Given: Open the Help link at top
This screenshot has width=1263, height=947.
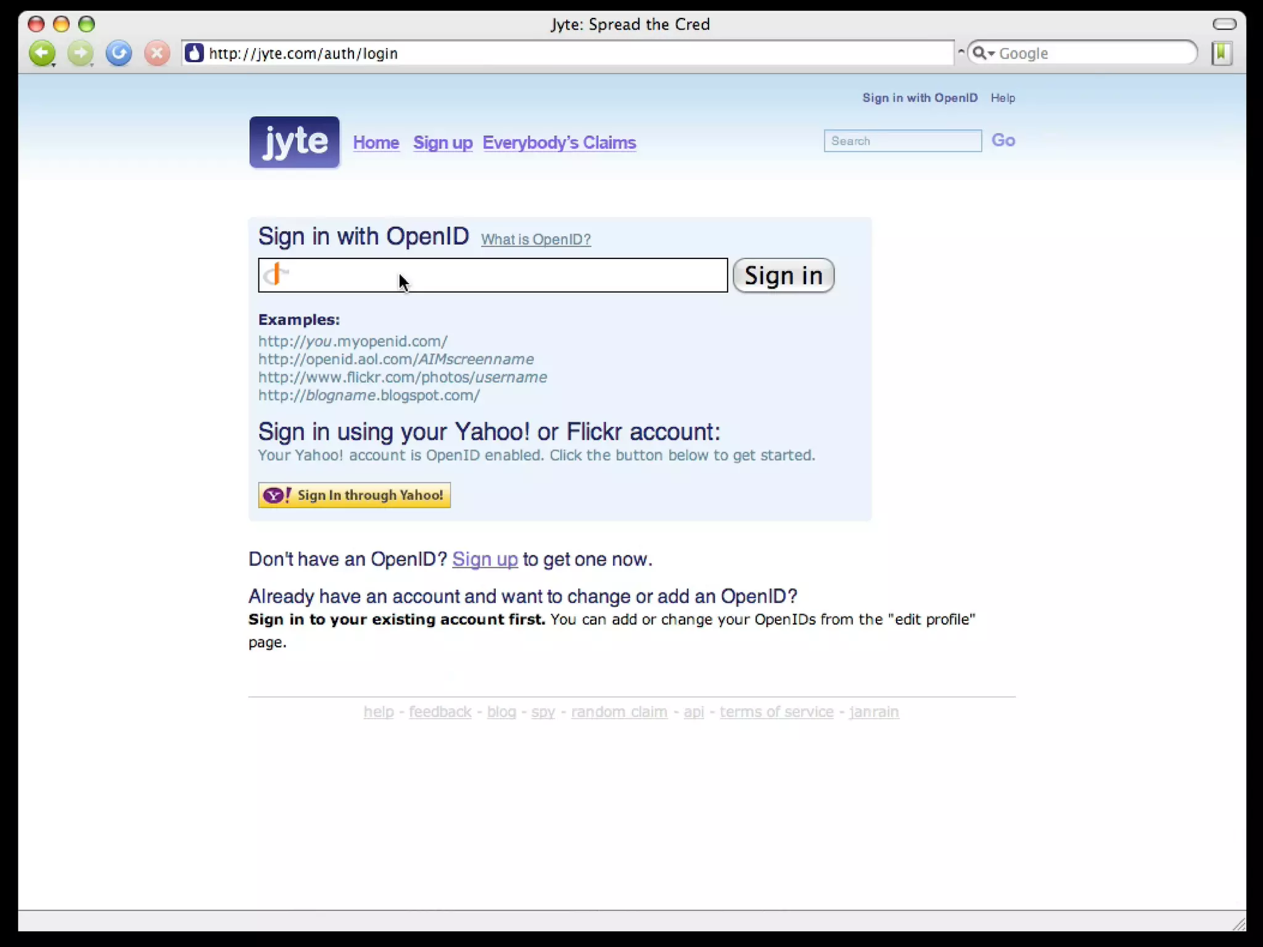Looking at the screenshot, I should coord(1003,98).
